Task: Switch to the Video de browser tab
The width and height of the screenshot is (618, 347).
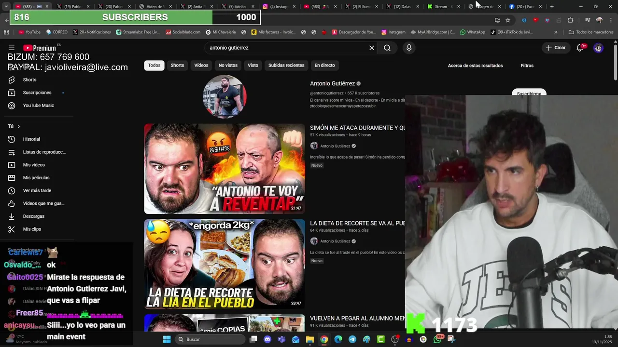Action: pyautogui.click(x=154, y=7)
